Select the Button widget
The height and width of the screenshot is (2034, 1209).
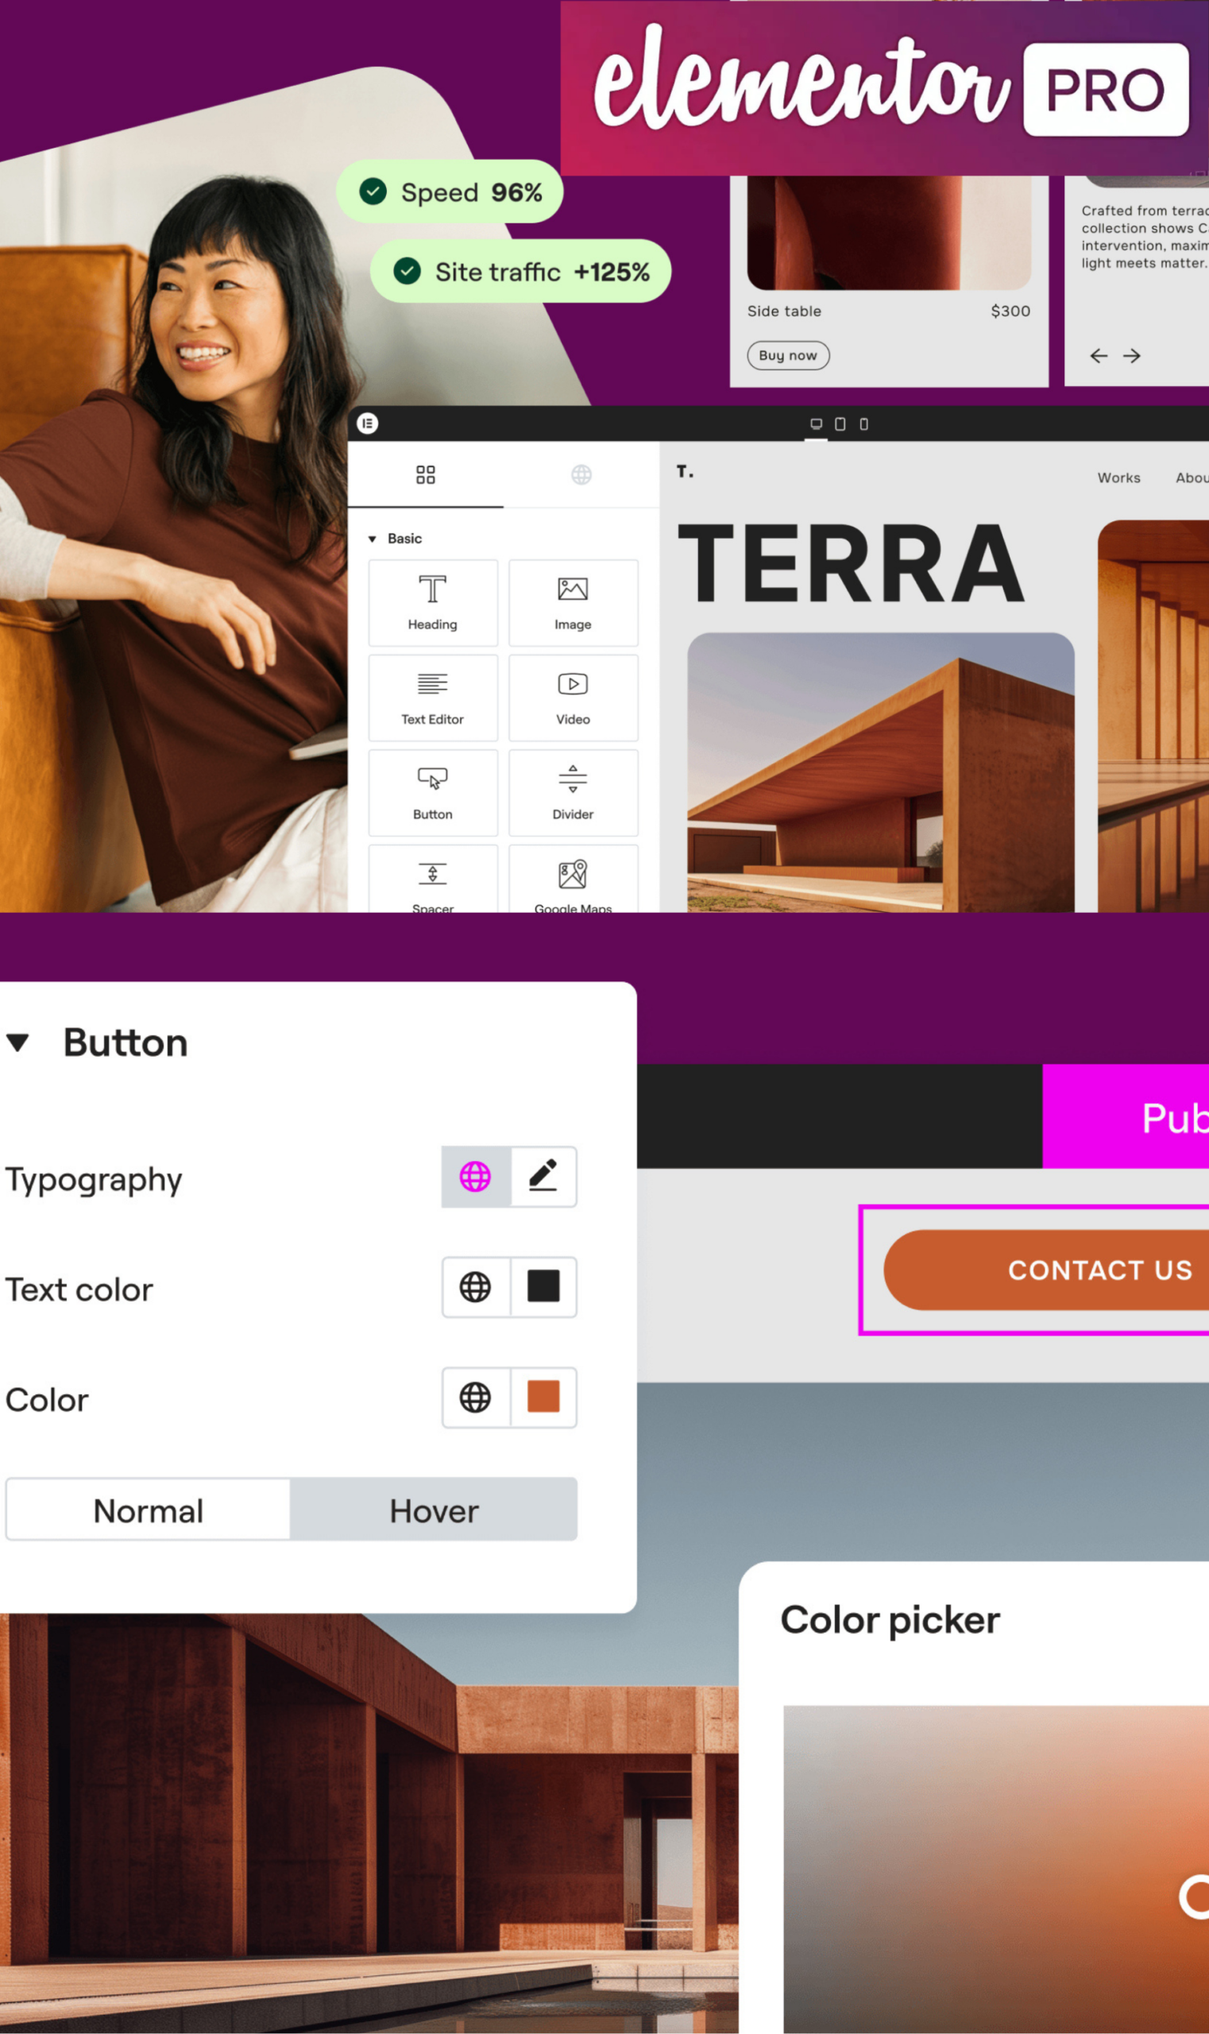coord(433,793)
